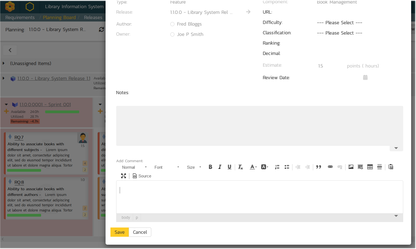Open the text color picker
The width and height of the screenshot is (416, 249).
pyautogui.click(x=253, y=167)
